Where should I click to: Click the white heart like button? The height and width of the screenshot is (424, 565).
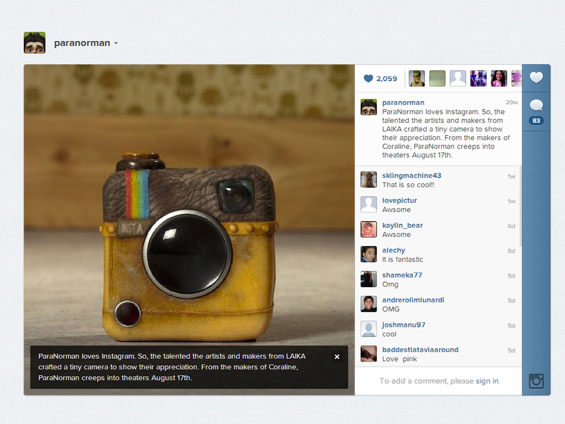pyautogui.click(x=536, y=78)
